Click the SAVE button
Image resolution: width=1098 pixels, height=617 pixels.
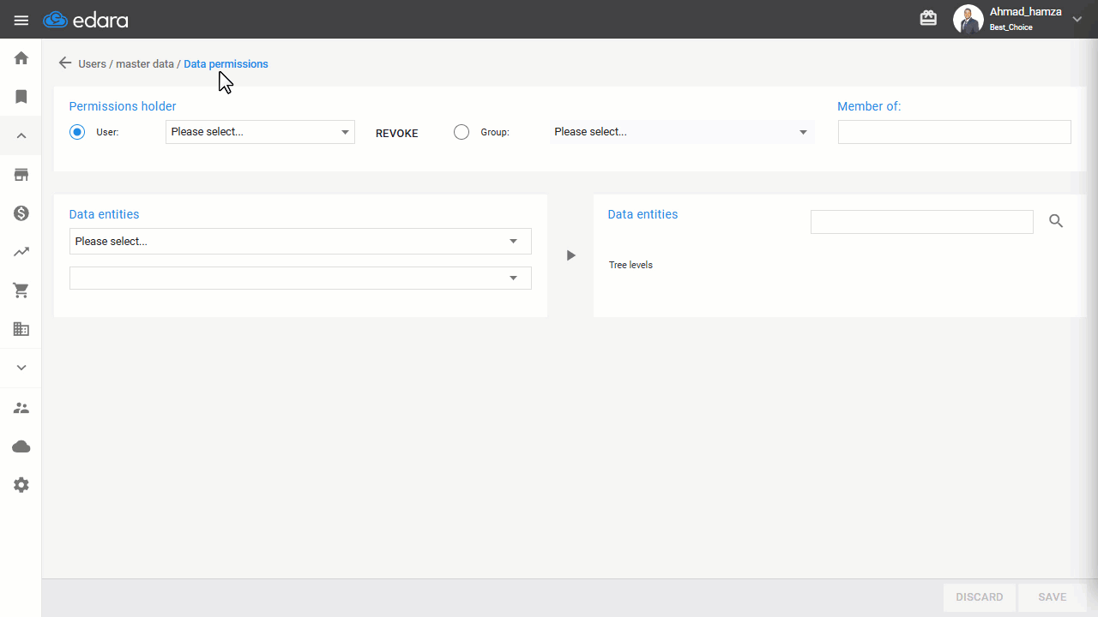[1053, 597]
